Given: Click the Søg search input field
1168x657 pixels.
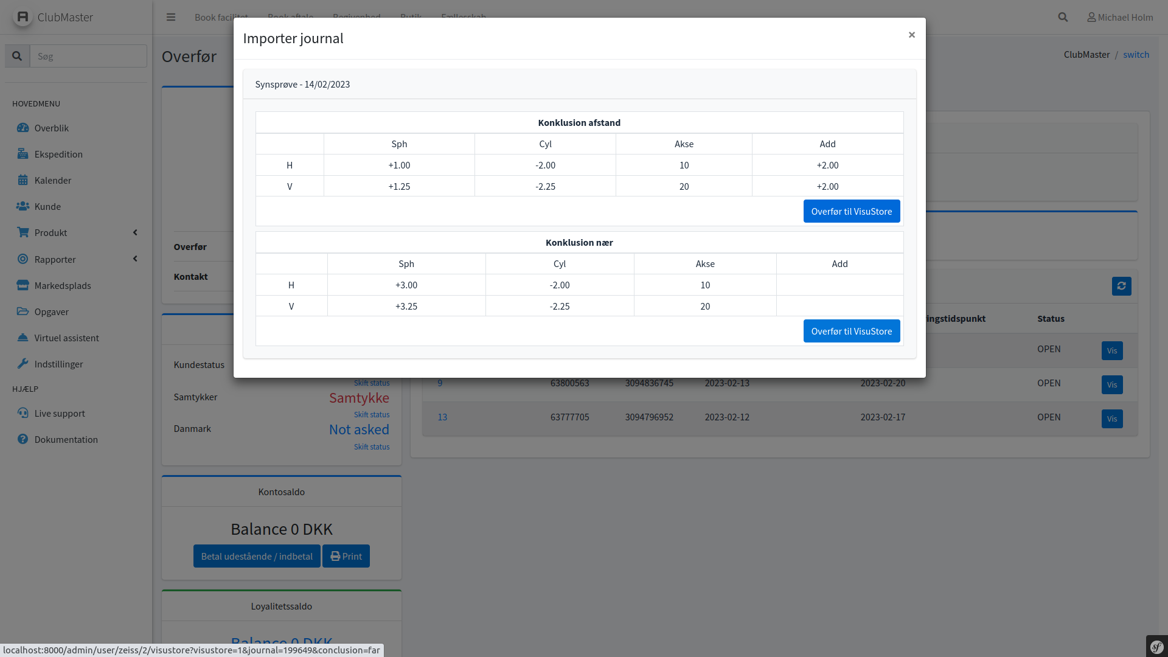Looking at the screenshot, I should (x=88, y=56).
